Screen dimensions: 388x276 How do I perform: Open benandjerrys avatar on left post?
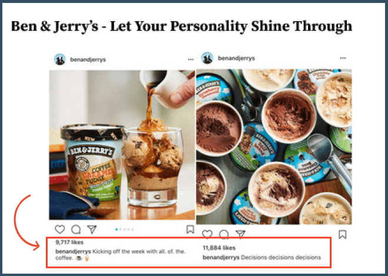click(60, 59)
